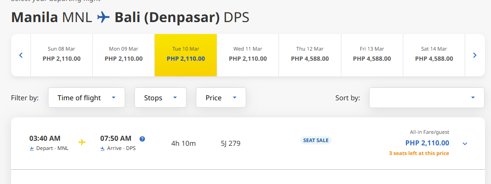Click the SEAT SALE badge
The height and width of the screenshot is (184, 491).
316,140
